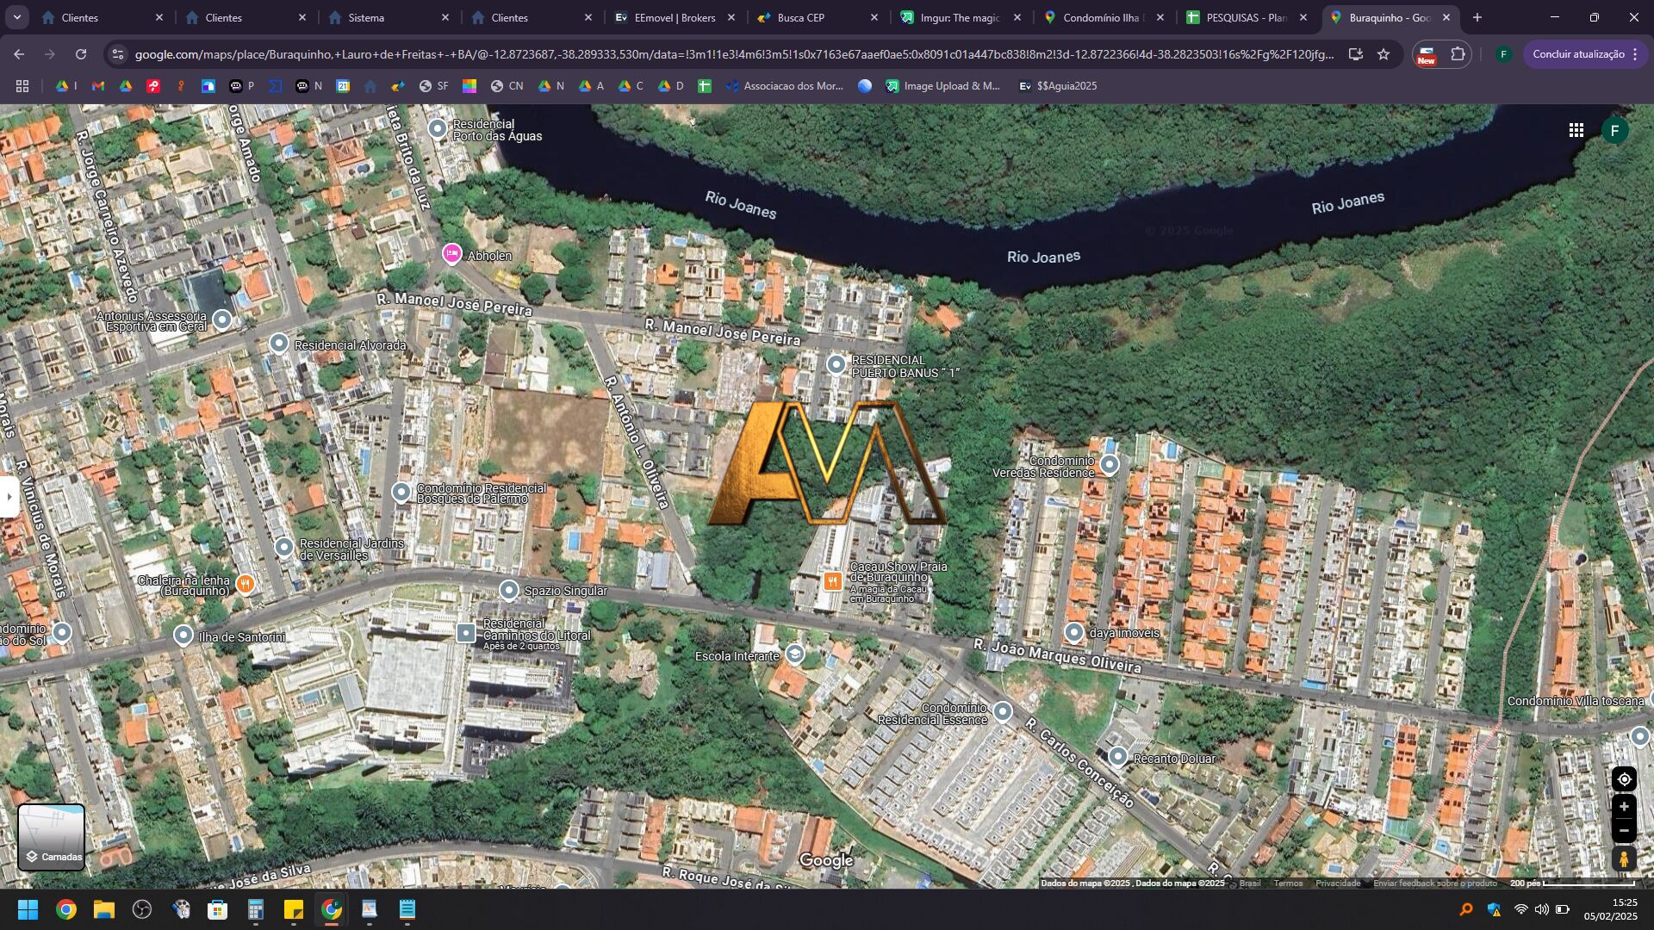Viewport: 1654px width, 930px height.
Task: Open File Explorer from the taskbar
Action: coord(104,909)
